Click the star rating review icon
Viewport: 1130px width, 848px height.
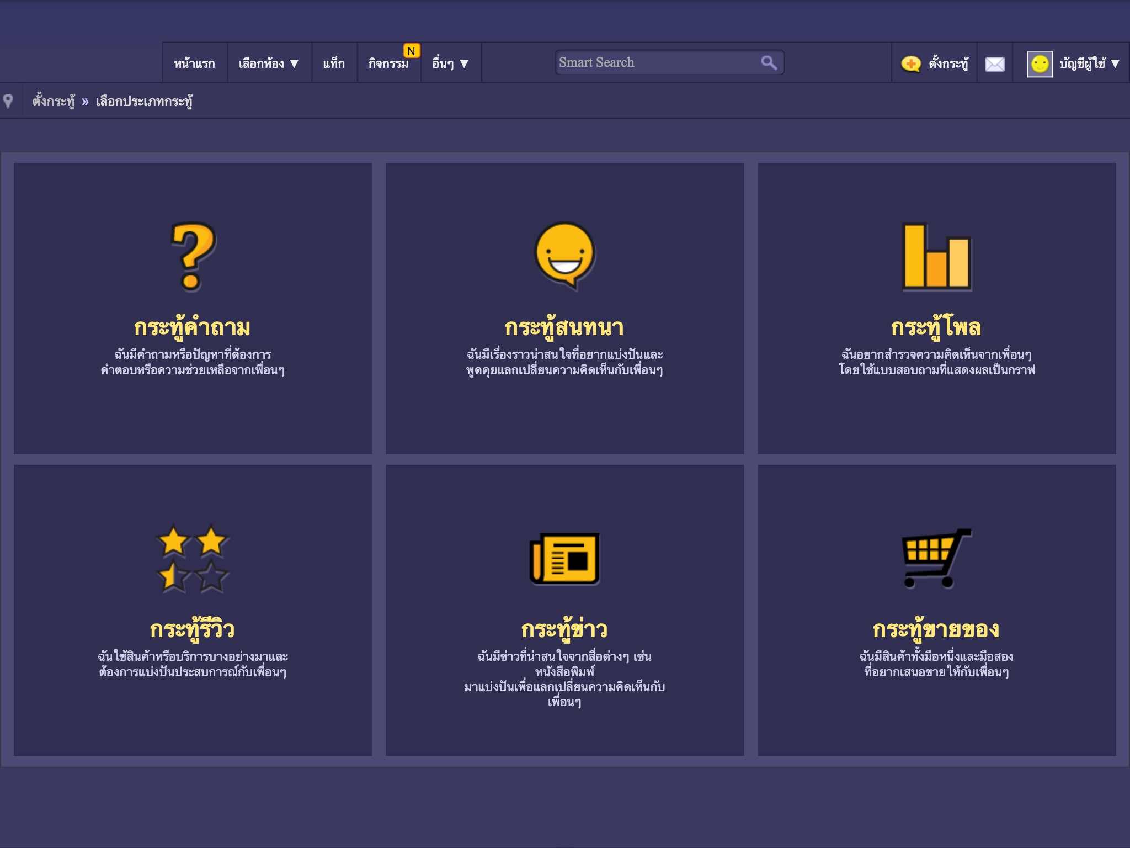(193, 558)
